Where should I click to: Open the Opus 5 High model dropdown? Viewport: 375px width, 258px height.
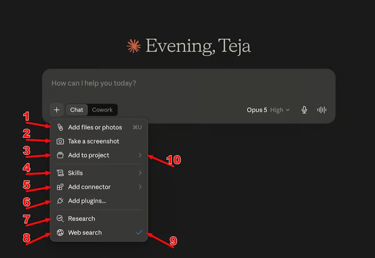pyautogui.click(x=268, y=110)
